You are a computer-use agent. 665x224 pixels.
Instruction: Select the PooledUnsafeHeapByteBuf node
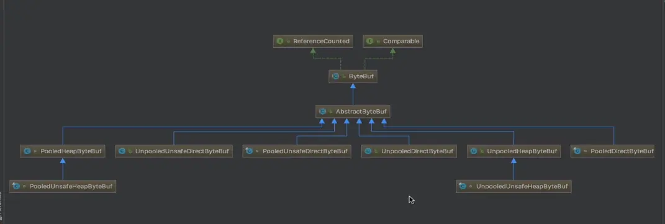click(63, 186)
